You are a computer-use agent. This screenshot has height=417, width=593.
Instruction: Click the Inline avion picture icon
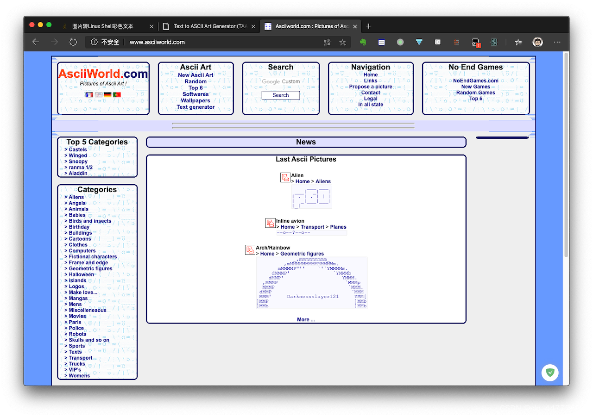(271, 223)
